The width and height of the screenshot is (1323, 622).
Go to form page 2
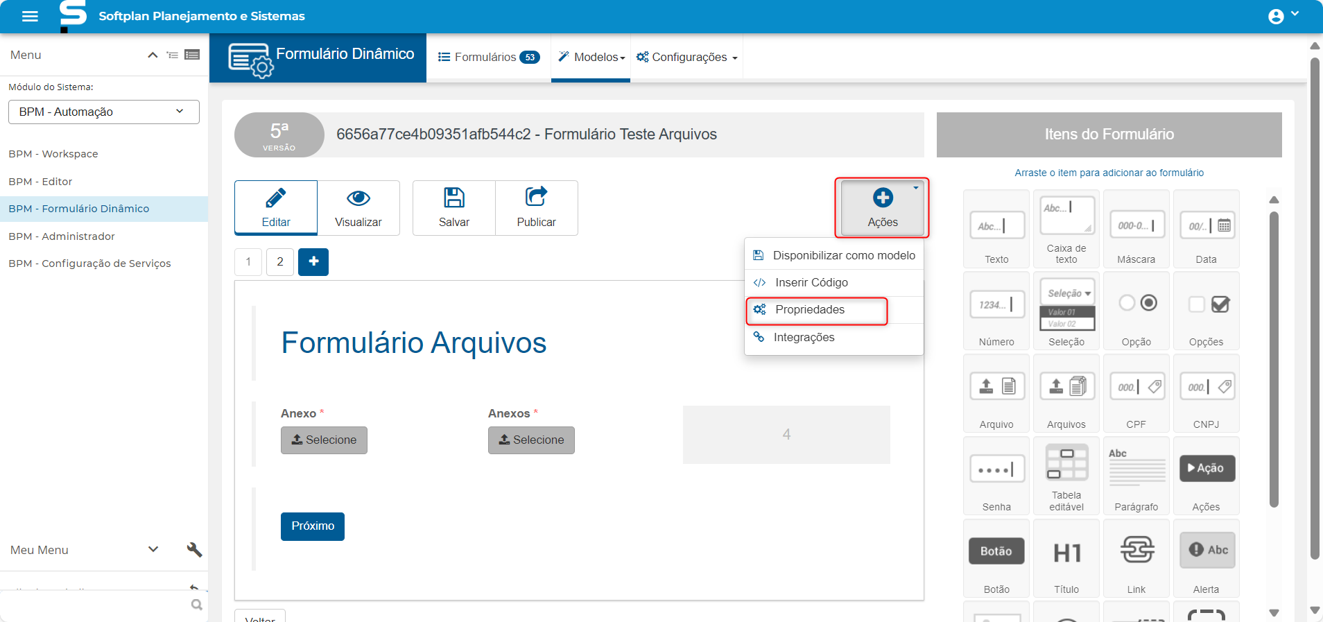pyautogui.click(x=280, y=262)
